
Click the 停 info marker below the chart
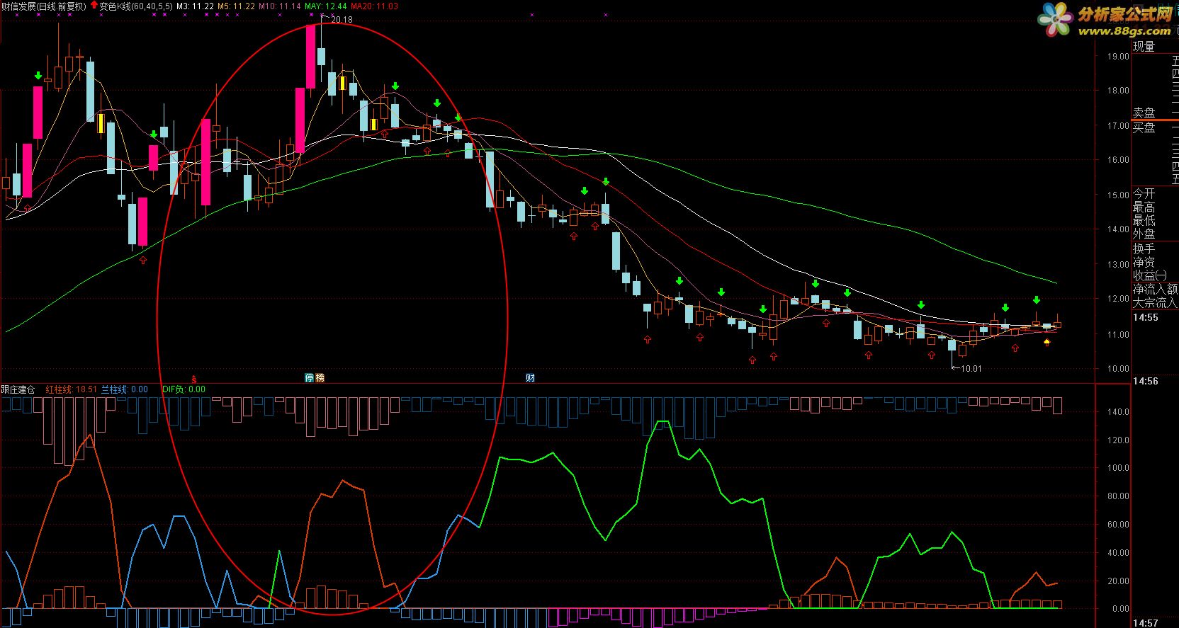pos(310,377)
